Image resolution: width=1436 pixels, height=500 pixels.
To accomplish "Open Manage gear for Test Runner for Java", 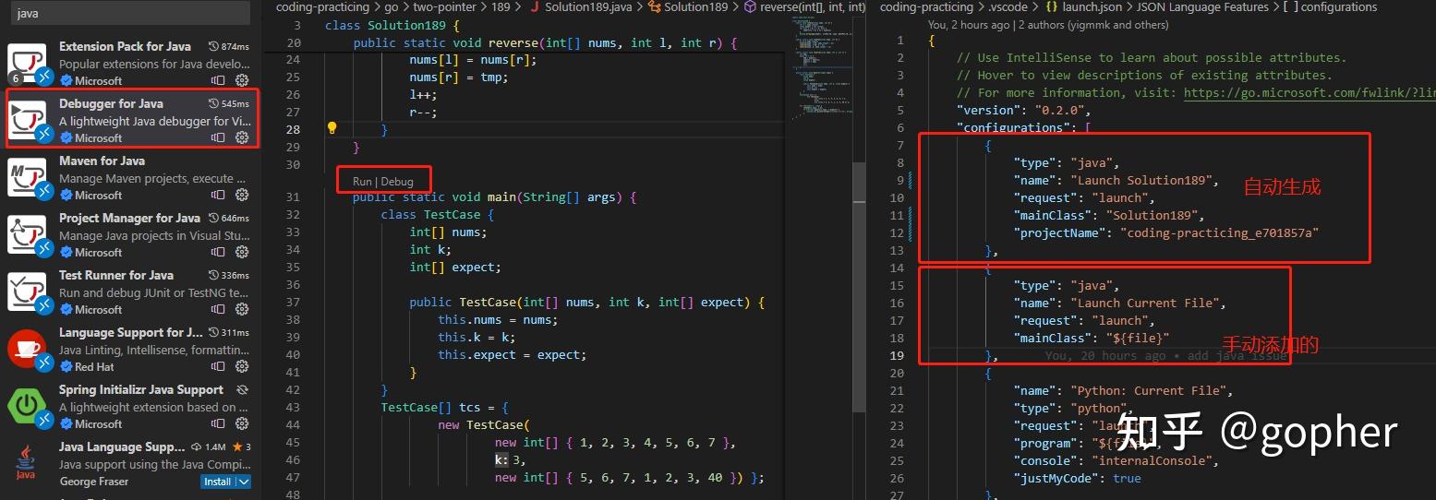I will (242, 310).
